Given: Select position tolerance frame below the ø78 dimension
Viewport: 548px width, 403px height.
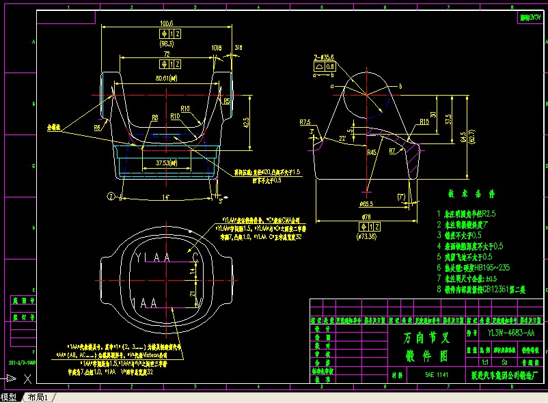Looking at the screenshot, I should (x=370, y=227).
